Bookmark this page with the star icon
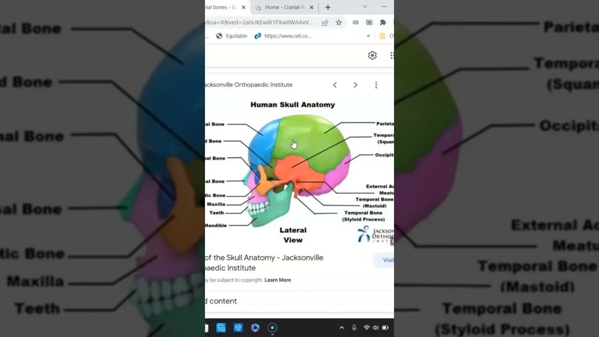599x337 pixels. click(x=339, y=22)
